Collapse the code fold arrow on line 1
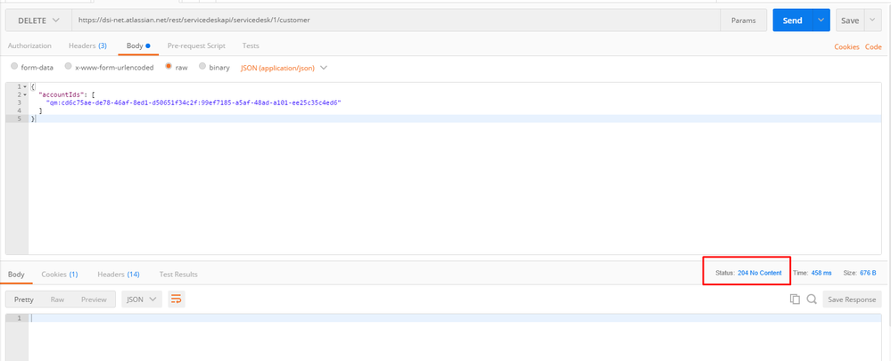The image size is (891, 361). [x=25, y=86]
